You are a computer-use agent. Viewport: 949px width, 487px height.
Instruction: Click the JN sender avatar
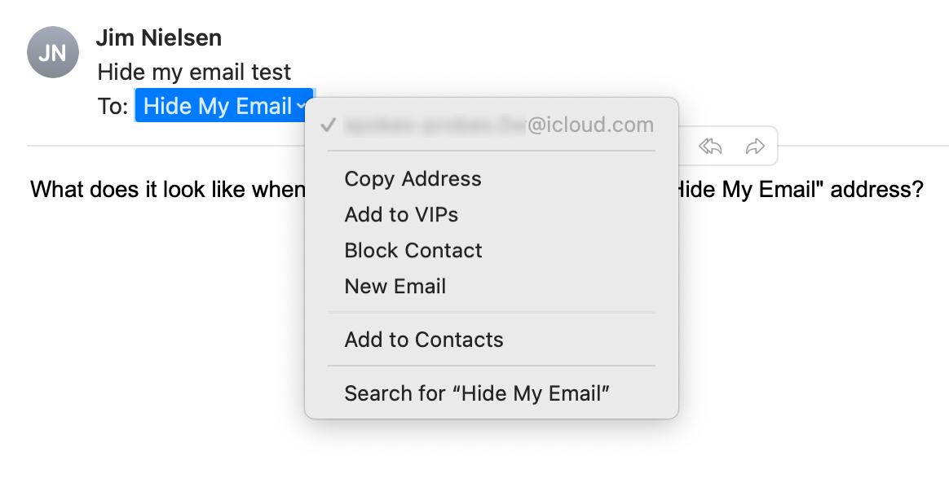tap(53, 53)
